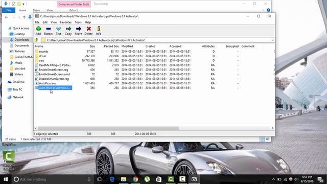Image resolution: width=327 pixels, height=184 pixels.
Task: Open Explorer Home ribbon tab
Action: pos(22,10)
